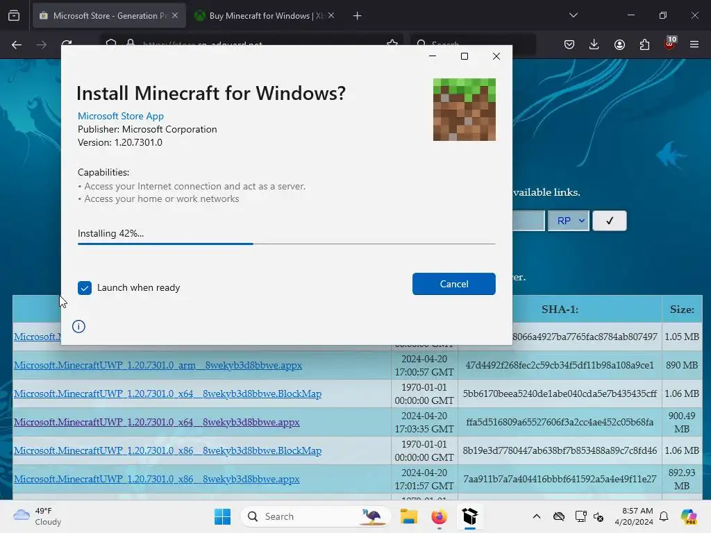Viewport: 711px width, 533px height.
Task: Cancel the Minecraft installation
Action: tap(454, 284)
